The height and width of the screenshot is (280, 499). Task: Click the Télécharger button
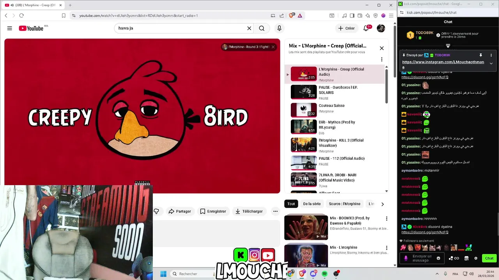[x=249, y=211]
